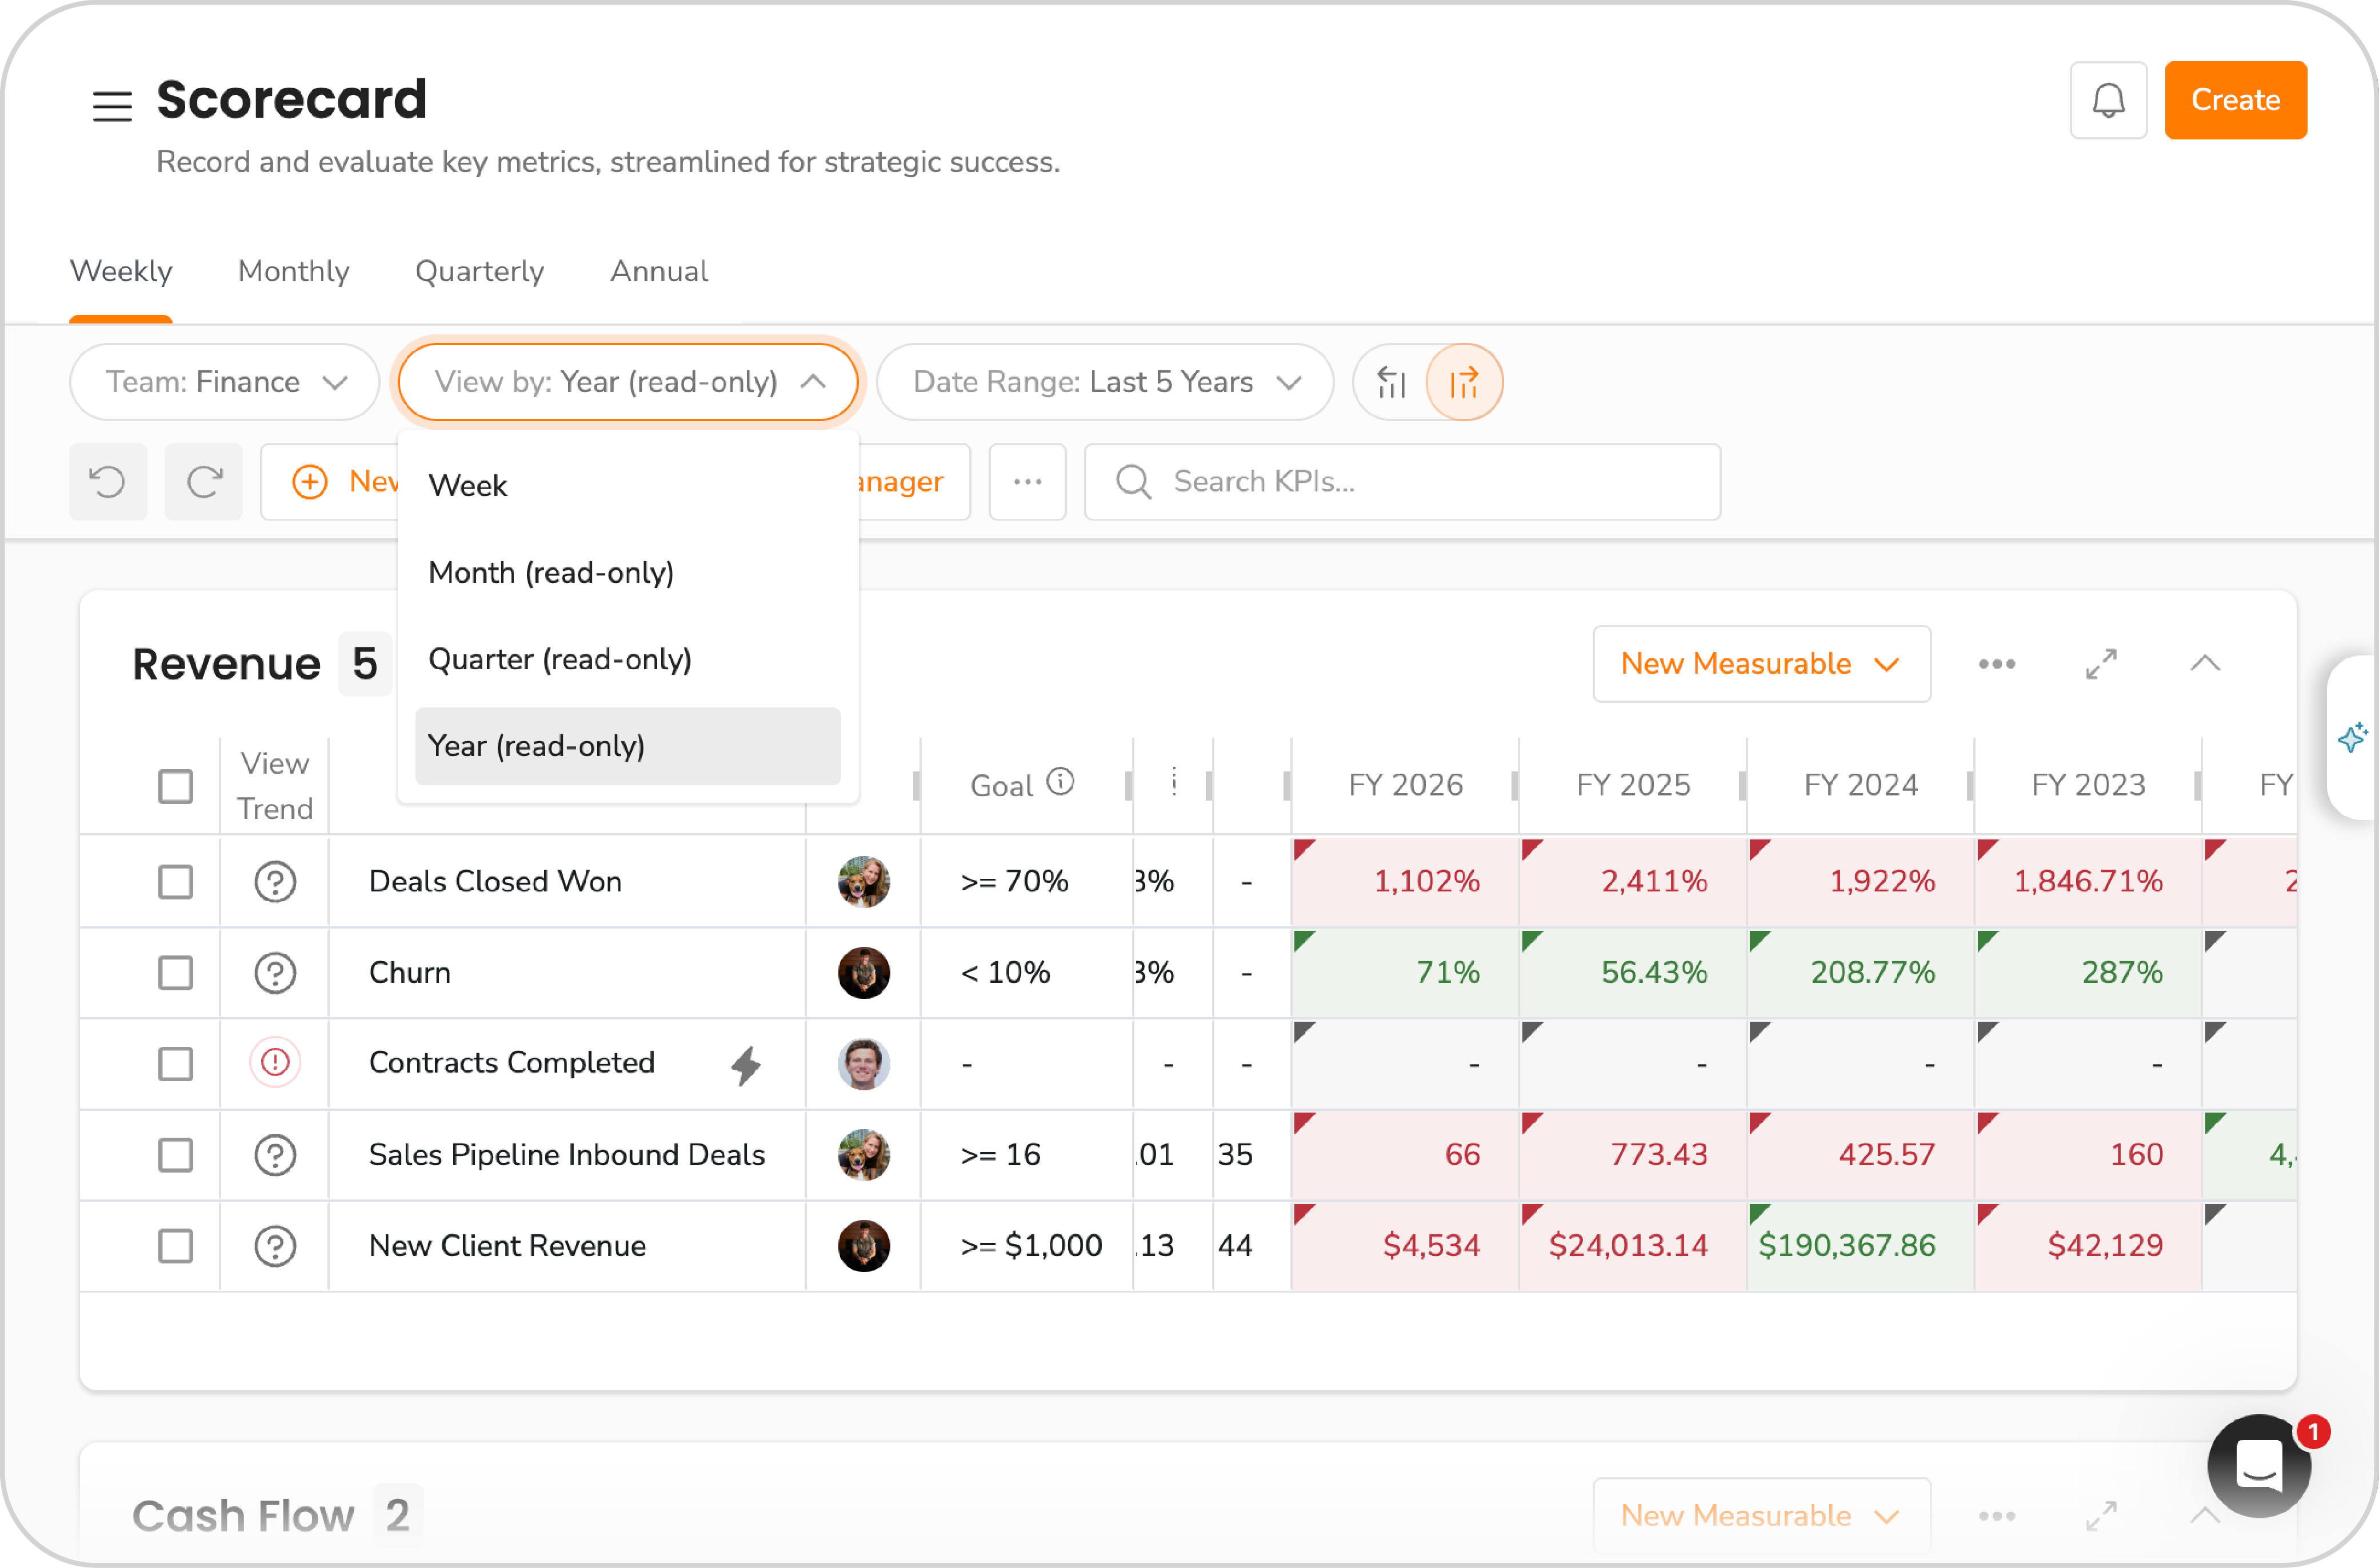Screen dimensions: 2379x1568
Task: Open the Team: Finance dropdown
Action: click(x=225, y=382)
